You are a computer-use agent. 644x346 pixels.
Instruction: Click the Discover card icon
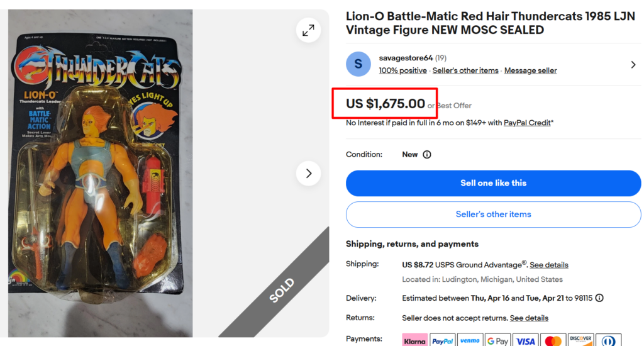[581, 340]
